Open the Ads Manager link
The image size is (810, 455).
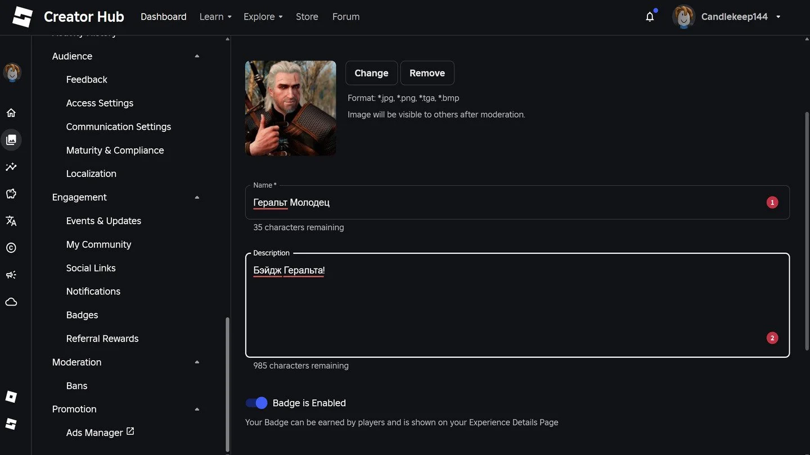94,433
